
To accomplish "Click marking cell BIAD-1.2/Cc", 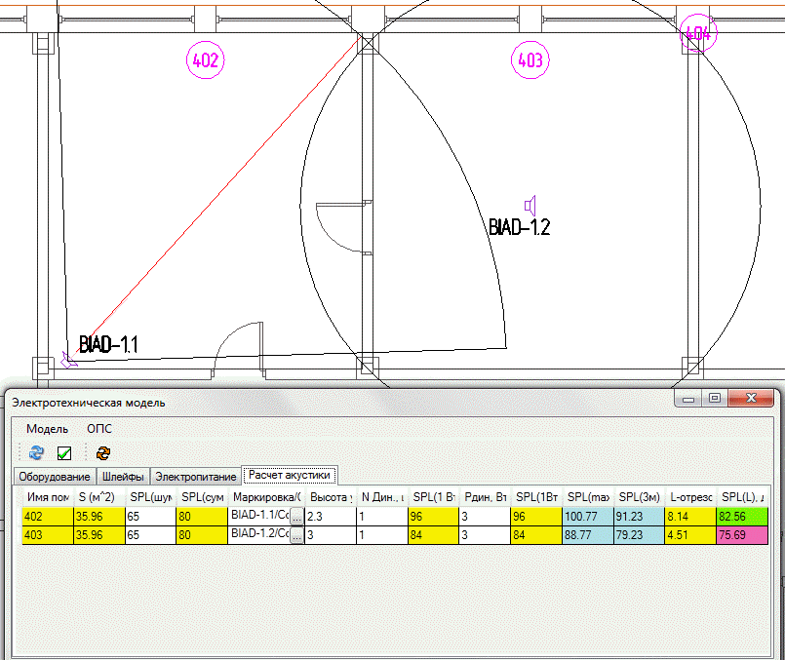I will 259,534.
